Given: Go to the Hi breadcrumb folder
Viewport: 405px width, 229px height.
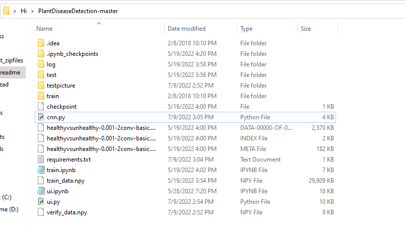Looking at the screenshot, I should (x=24, y=11).
